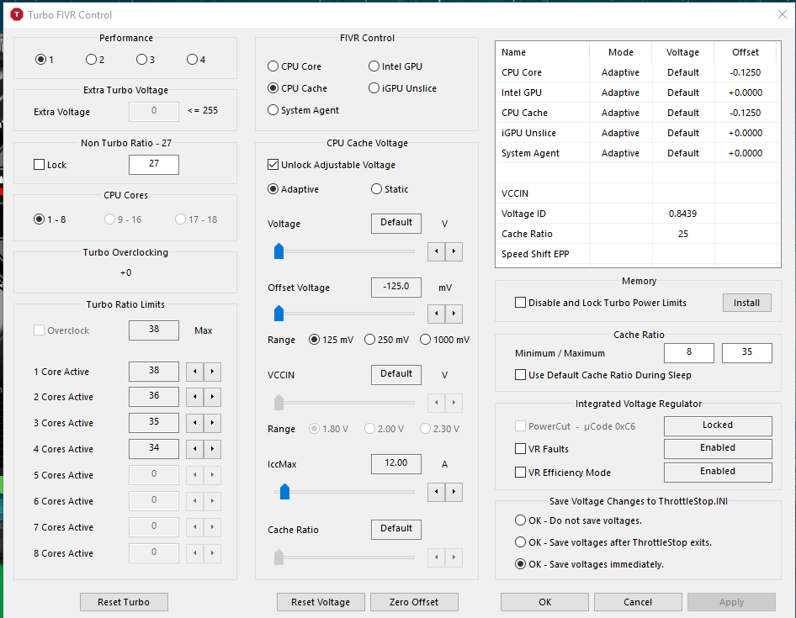
Task: Nudge Voltage slider right with arrow button
Action: pyautogui.click(x=454, y=251)
